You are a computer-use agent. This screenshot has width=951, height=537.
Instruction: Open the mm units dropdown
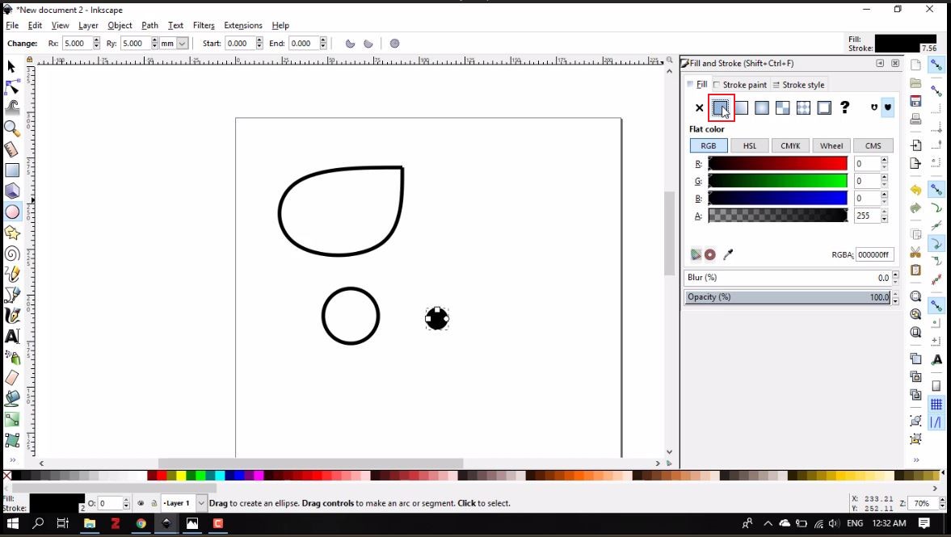point(182,44)
